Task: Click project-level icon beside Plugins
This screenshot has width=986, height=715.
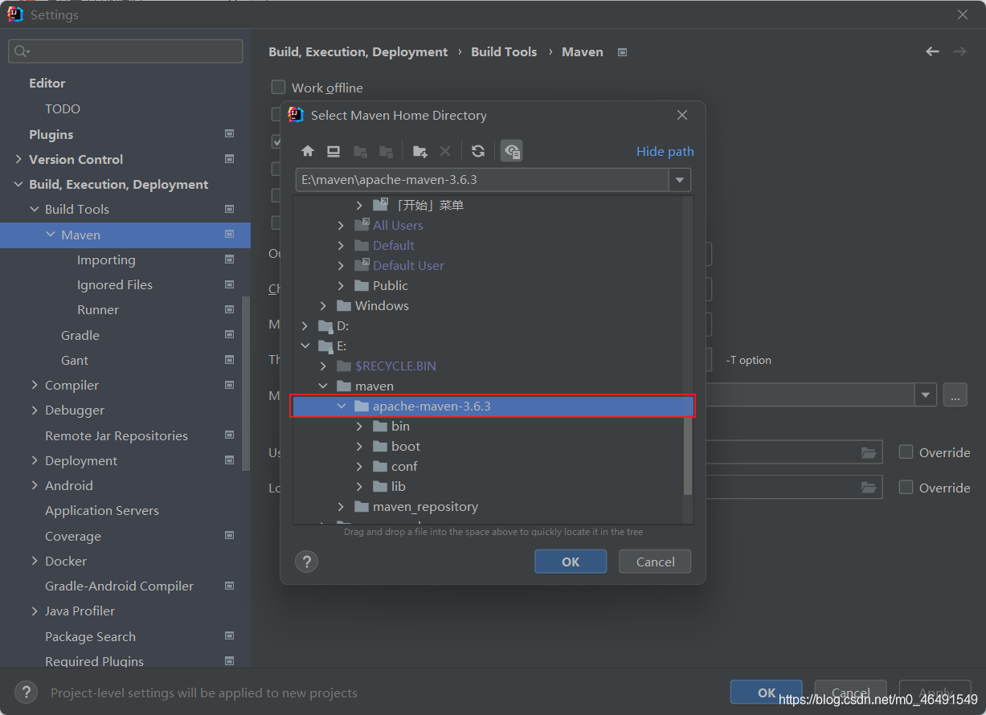Action: [x=230, y=134]
